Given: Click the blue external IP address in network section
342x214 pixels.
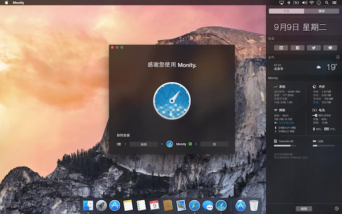Looking at the screenshot, I should click(286, 123).
